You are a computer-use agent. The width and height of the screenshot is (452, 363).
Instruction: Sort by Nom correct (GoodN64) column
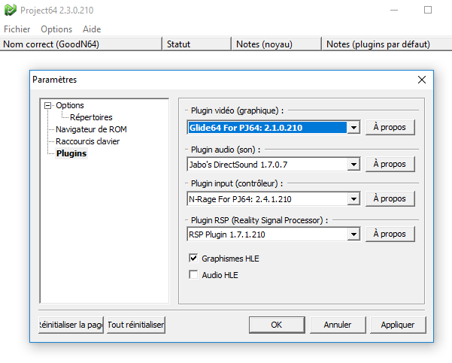(81, 44)
